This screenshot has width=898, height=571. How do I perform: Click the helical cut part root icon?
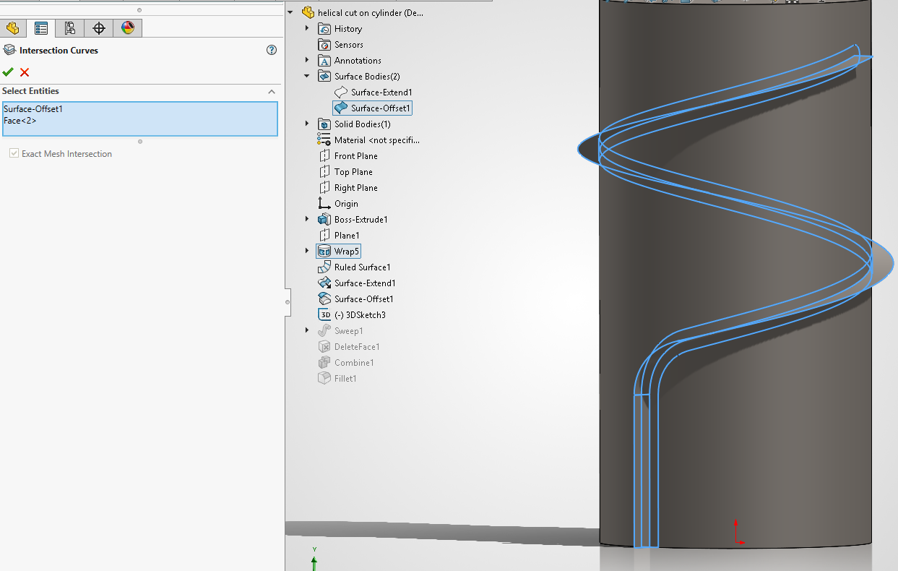308,12
